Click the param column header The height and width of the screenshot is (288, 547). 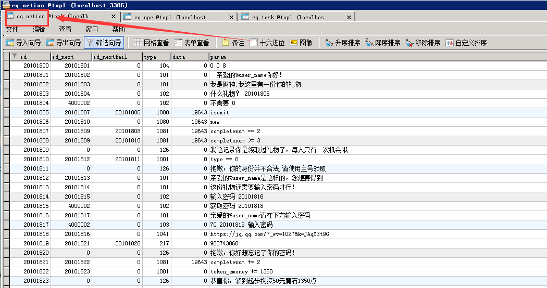coord(218,56)
